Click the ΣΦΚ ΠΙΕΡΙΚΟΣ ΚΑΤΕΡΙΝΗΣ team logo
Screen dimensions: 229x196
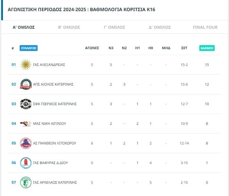26,104
